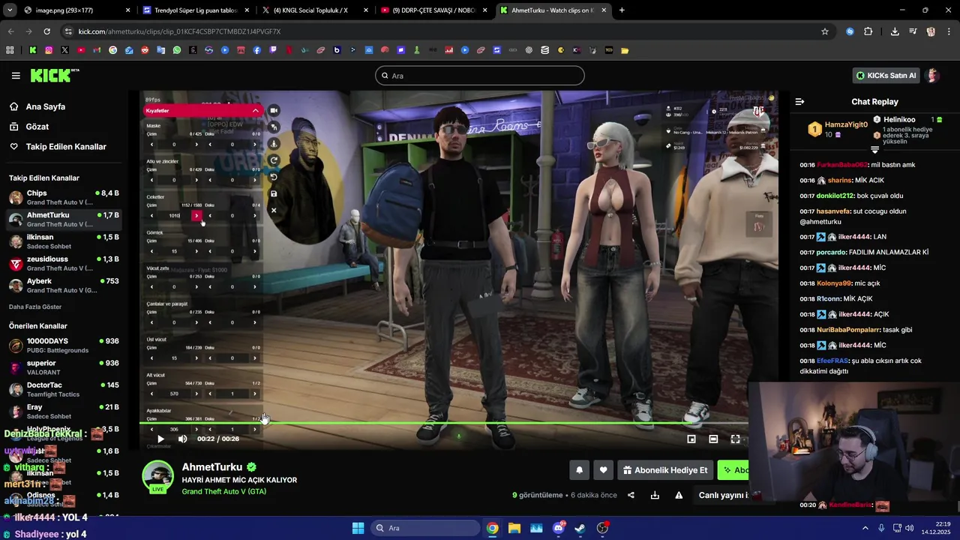Open Instagram bookmark

49,50
